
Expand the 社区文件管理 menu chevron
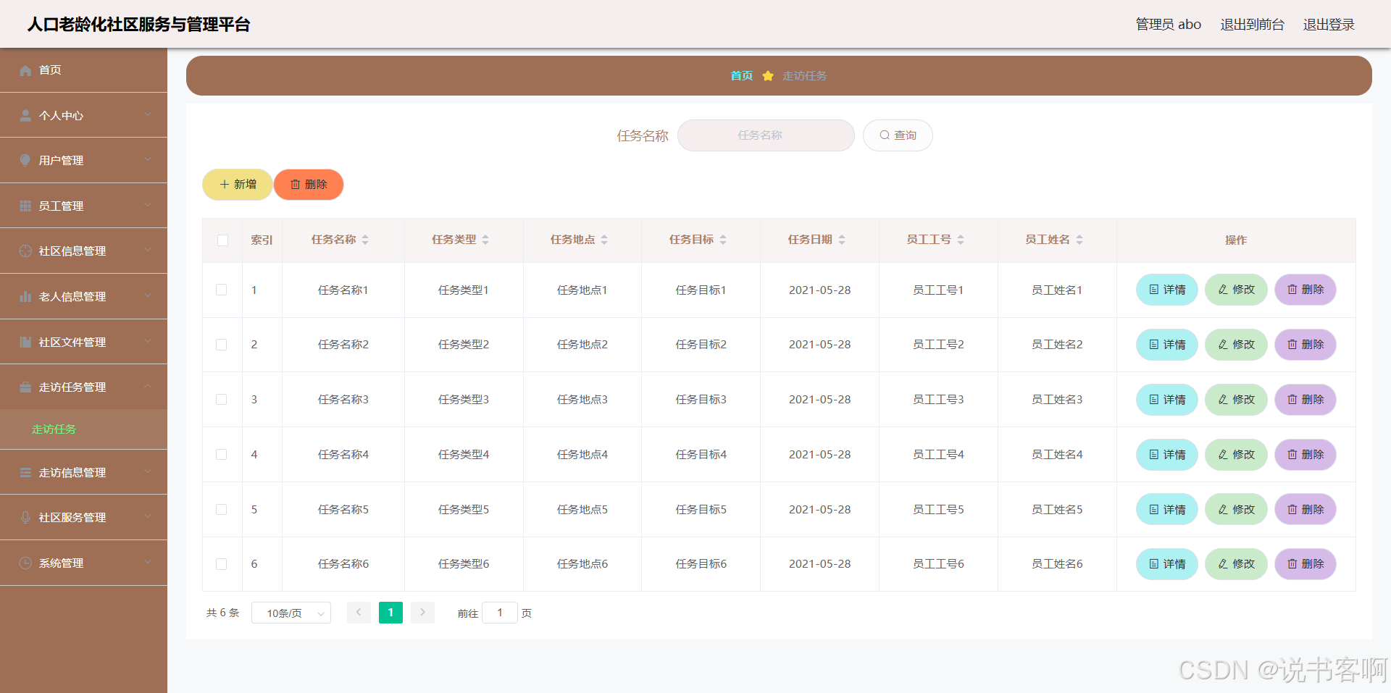click(148, 341)
